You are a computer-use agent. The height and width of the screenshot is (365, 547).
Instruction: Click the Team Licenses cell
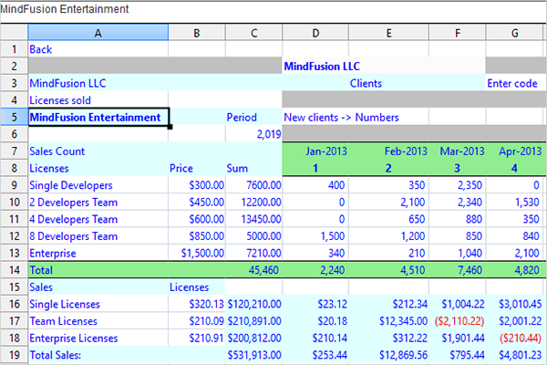point(98,321)
